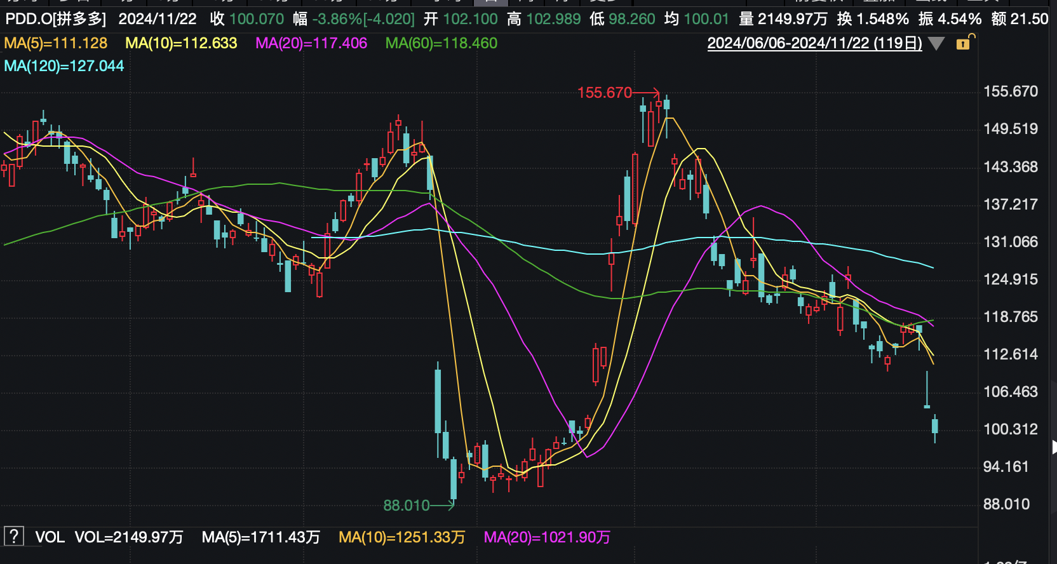
Task: Click the day high value 102.989
Action: point(553,19)
